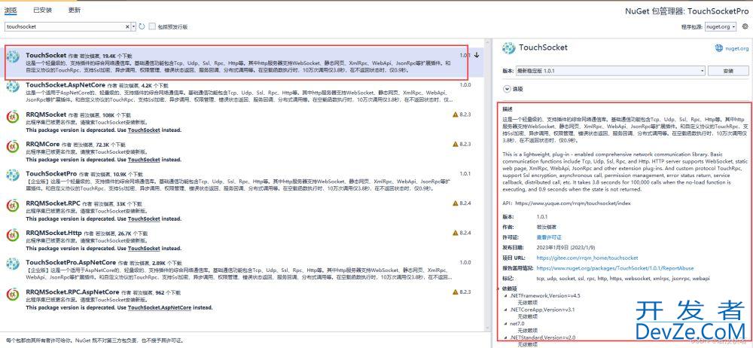Click the warning icon on RRQMSocket.RPC row
Screen dimensions: 753x348
pyautogui.click(x=456, y=203)
